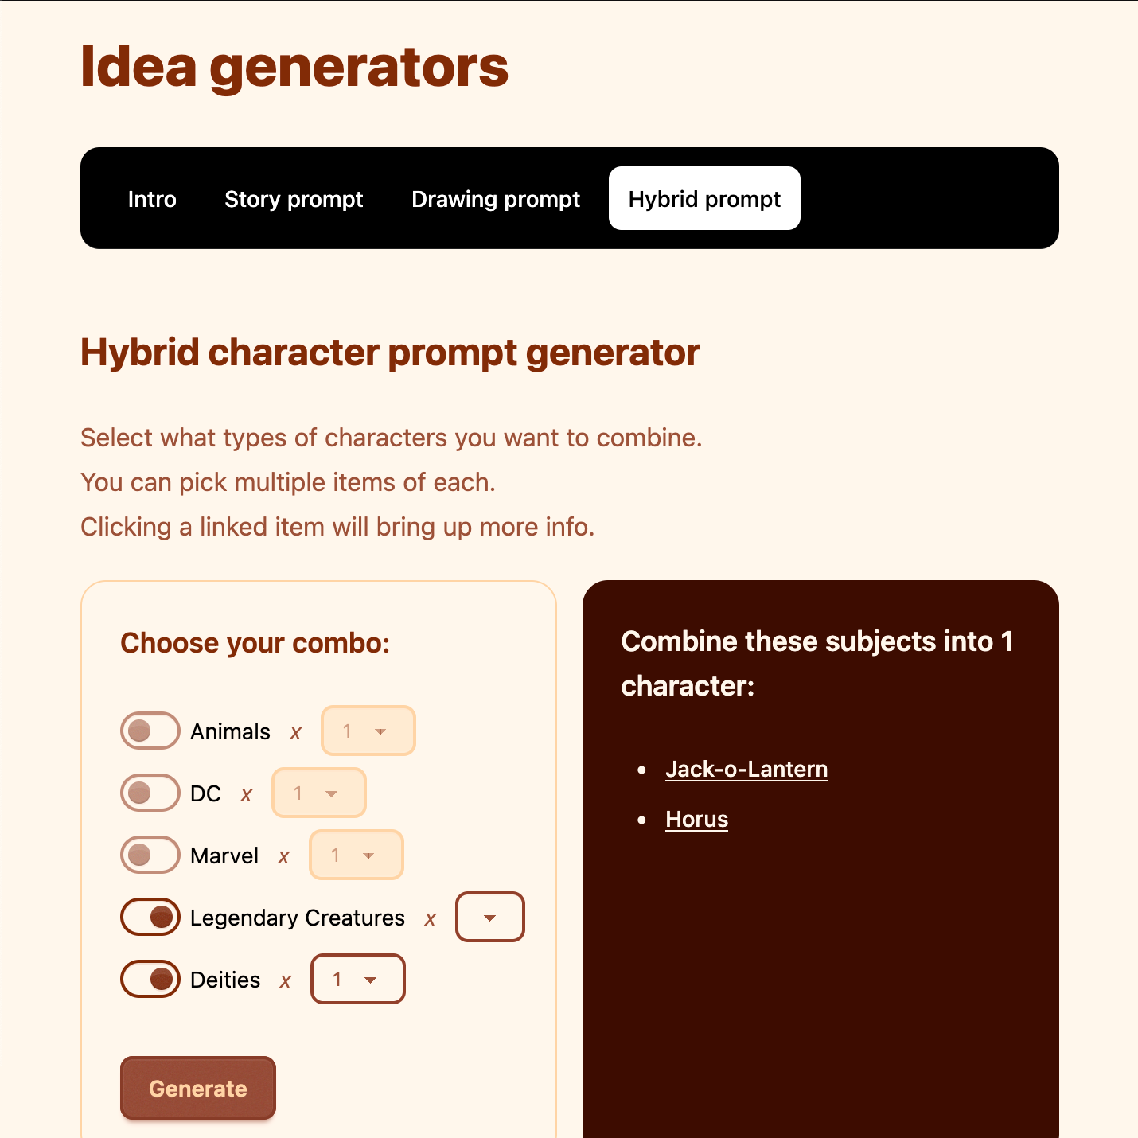
Task: Disable the Legendary Creatures toggle switch
Action: (x=150, y=917)
